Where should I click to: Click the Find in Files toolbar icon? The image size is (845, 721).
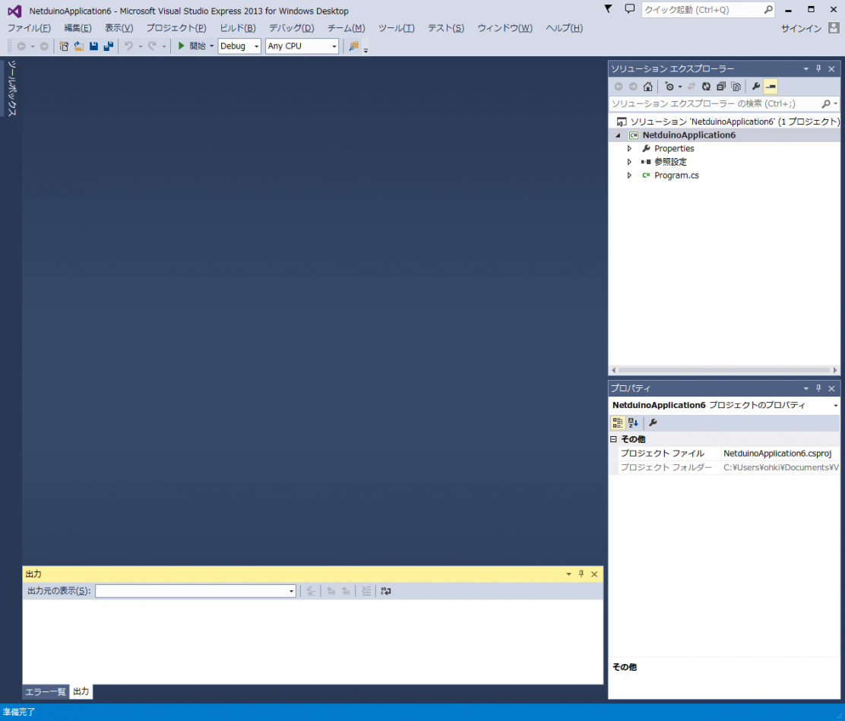(353, 46)
